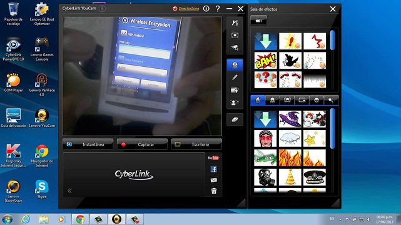Apply the police cap gadget
401x225 pixels.
click(315, 177)
